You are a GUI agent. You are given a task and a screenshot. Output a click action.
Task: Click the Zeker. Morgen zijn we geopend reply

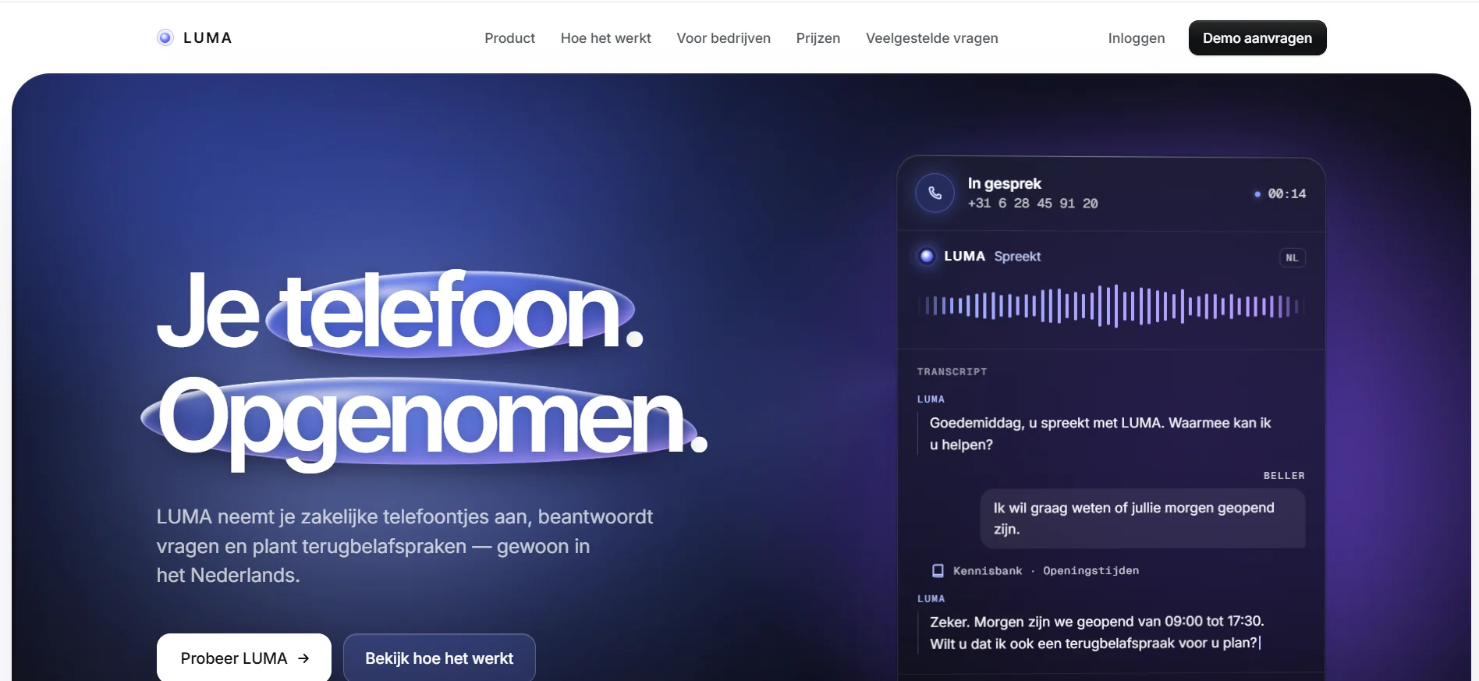point(1096,633)
